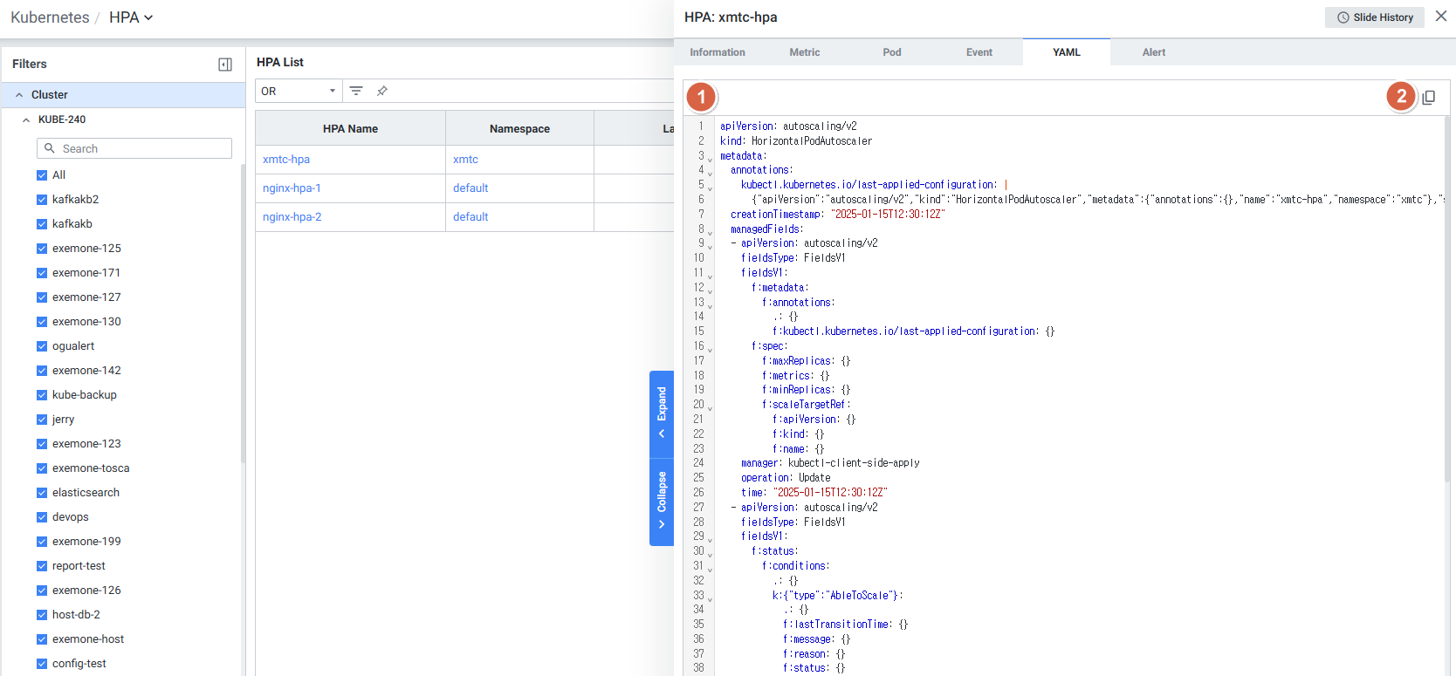The width and height of the screenshot is (1456, 676).
Task: Open the OR condition dropdown
Action: [x=298, y=91]
